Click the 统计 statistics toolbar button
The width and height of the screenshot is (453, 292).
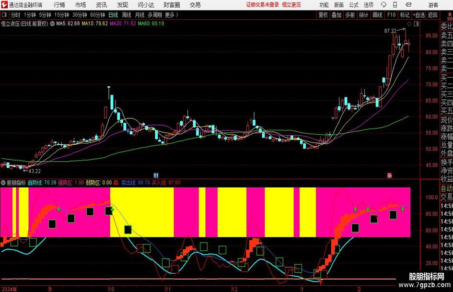[x=364, y=15]
